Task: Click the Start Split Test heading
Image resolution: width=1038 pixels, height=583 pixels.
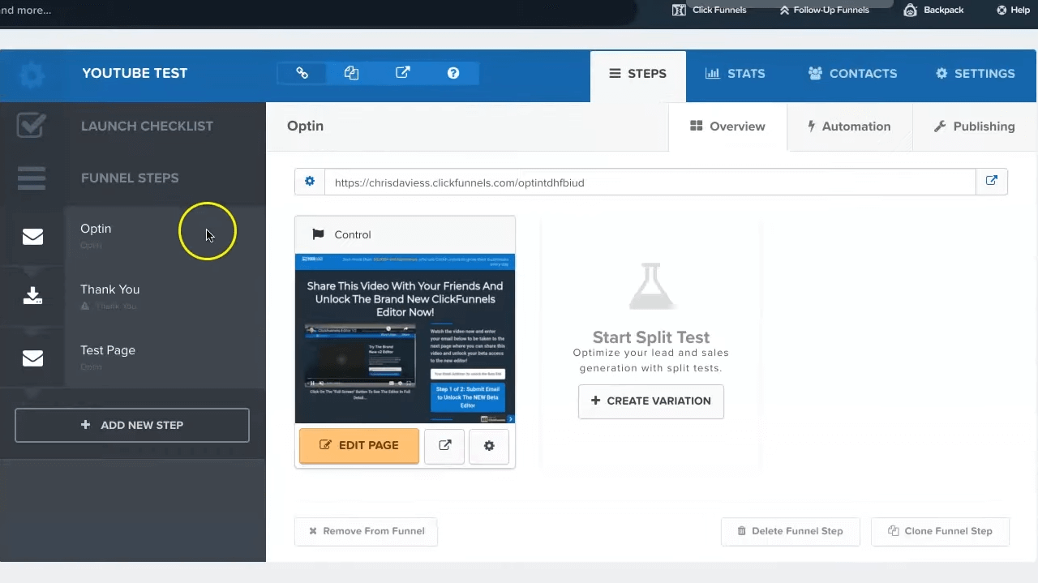Action: tap(651, 337)
